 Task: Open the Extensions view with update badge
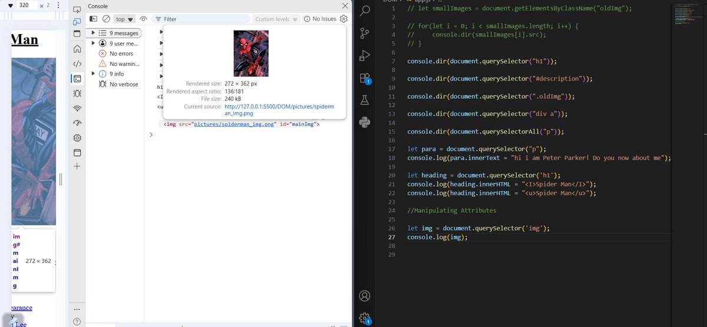tap(365, 78)
